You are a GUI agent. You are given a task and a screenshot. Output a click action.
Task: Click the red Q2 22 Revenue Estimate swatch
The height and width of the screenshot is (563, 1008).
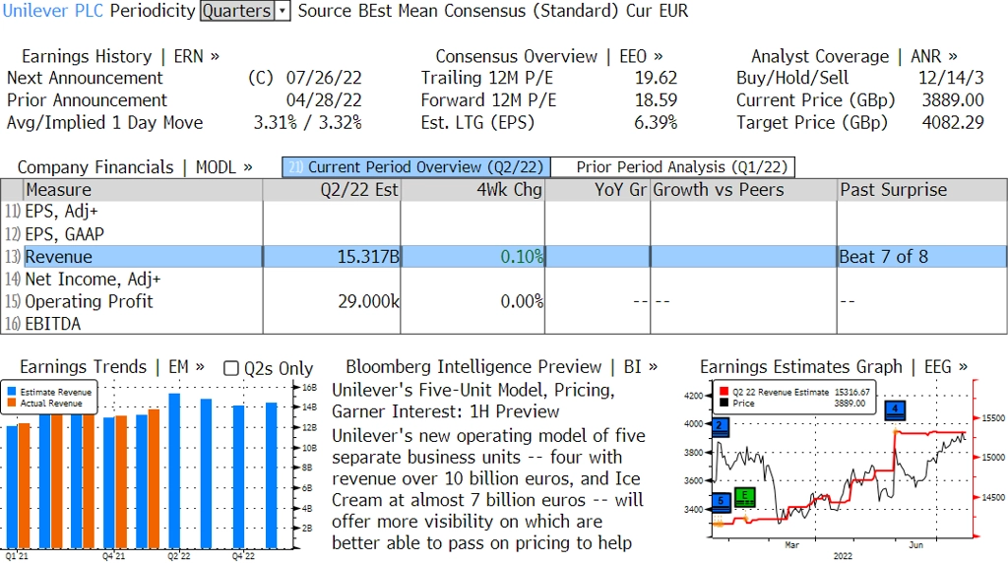pyautogui.click(x=724, y=392)
